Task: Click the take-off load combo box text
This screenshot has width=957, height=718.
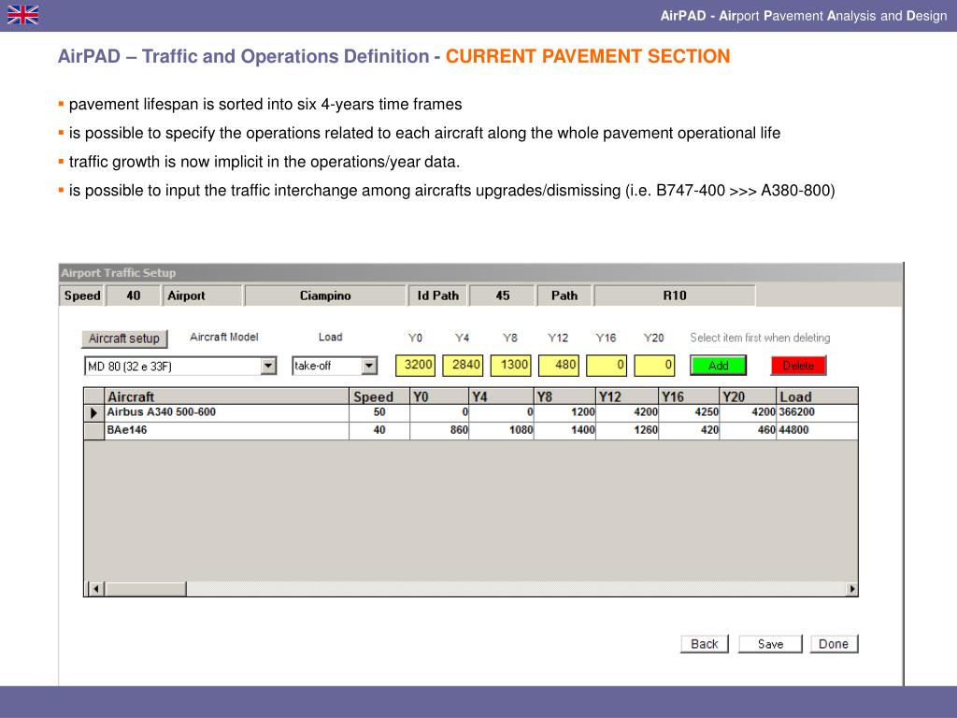Action: point(312,366)
